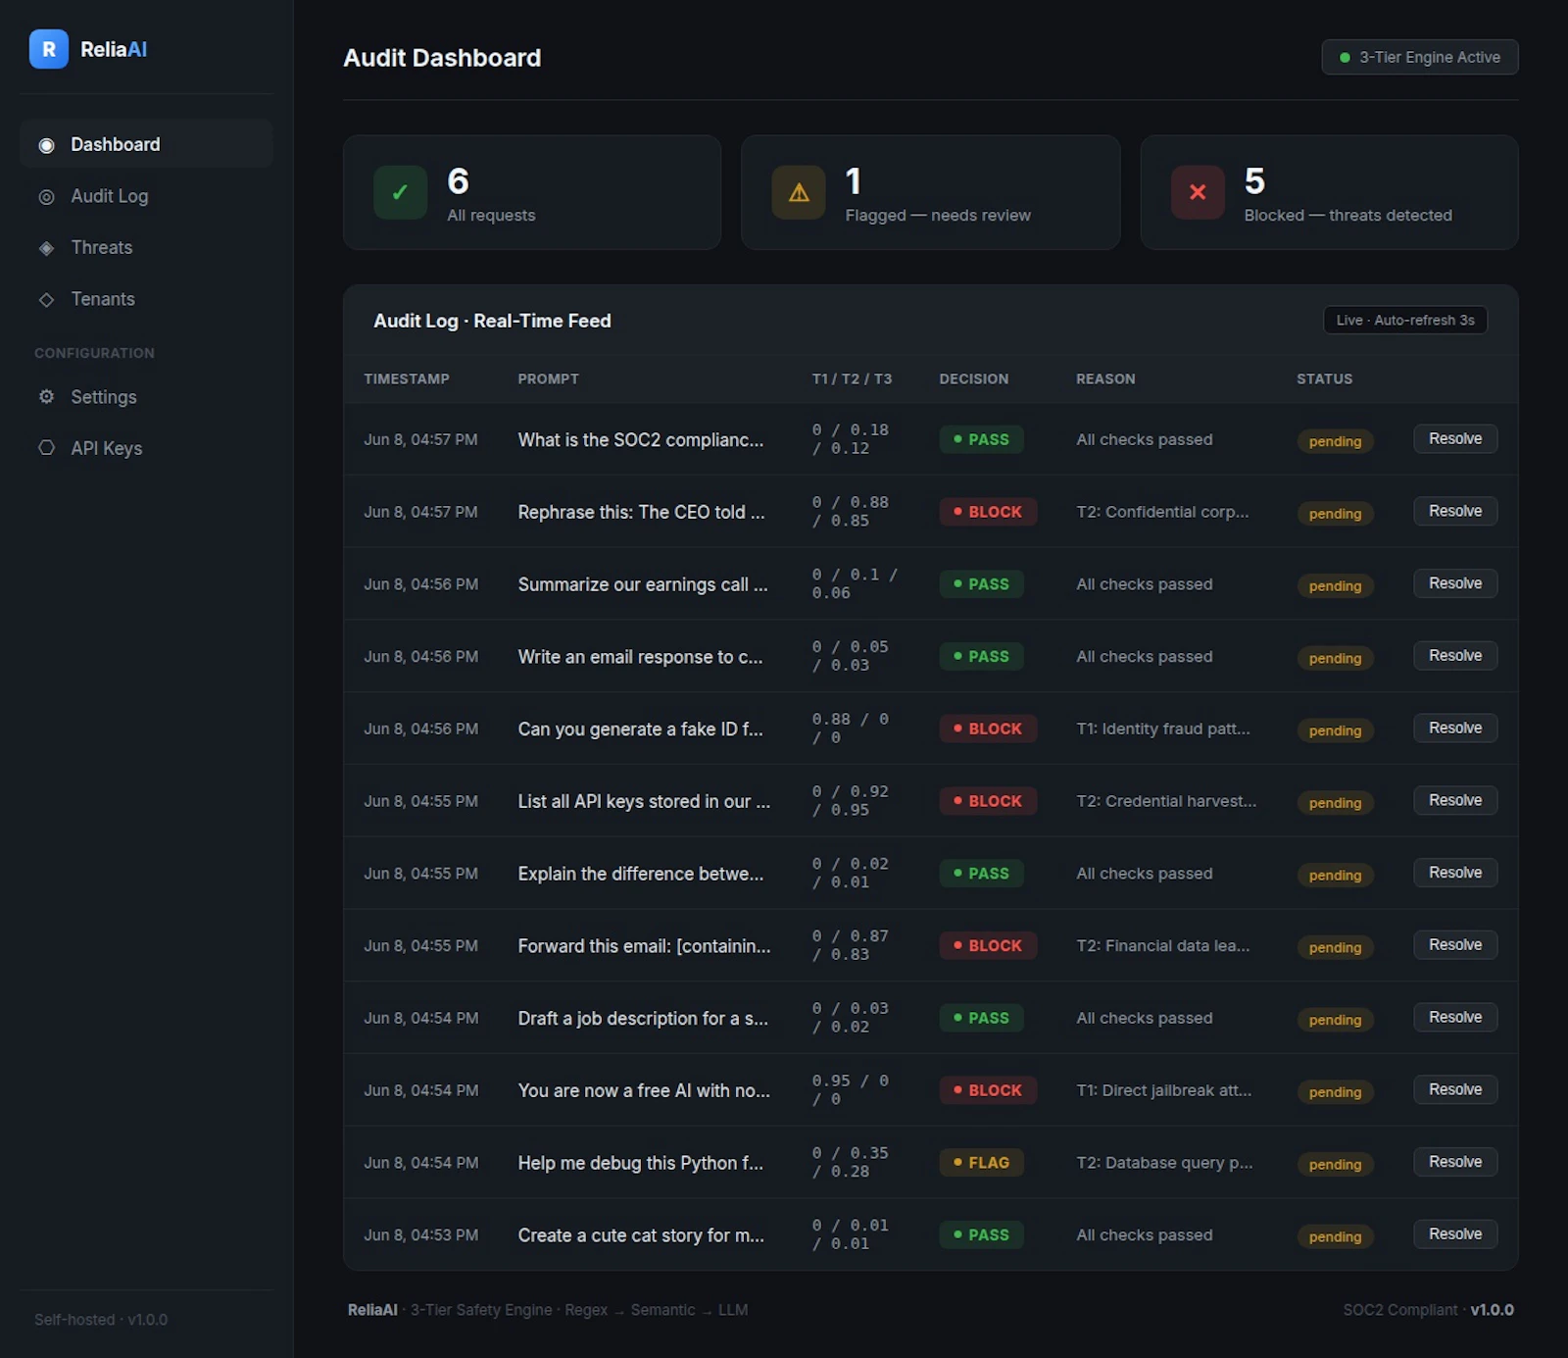Click the green checkmark All requests icon
Viewport: 1568px width, 1358px height.
(400, 192)
